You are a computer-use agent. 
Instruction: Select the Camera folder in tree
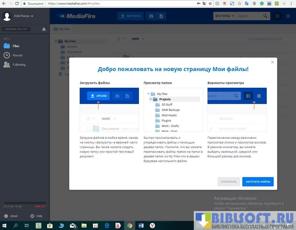[72, 47]
